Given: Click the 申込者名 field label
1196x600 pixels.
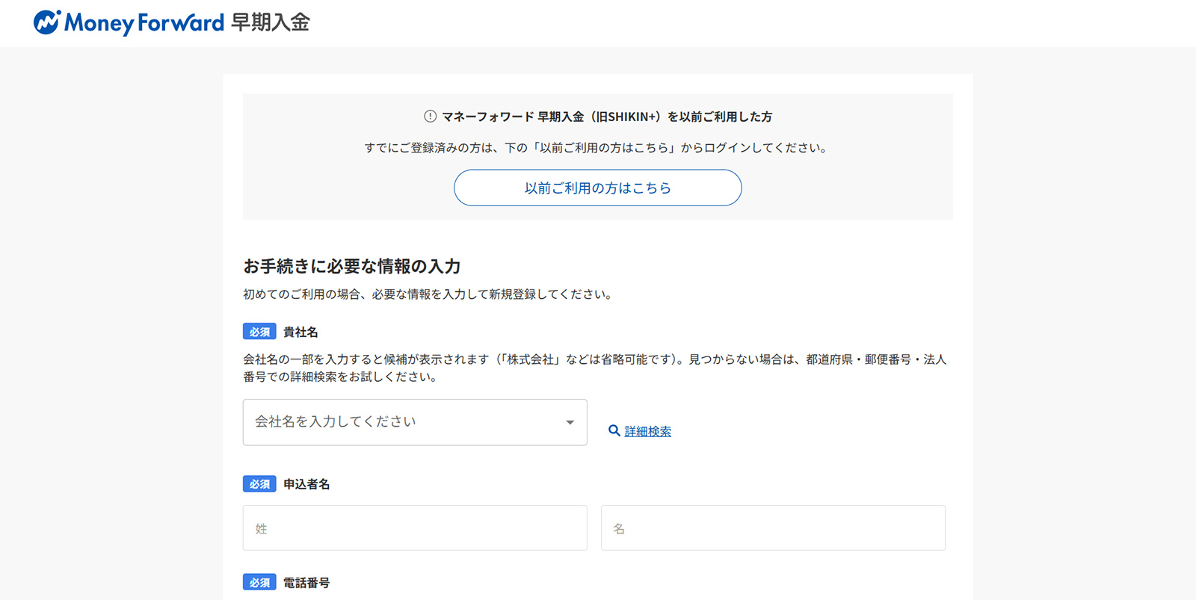Looking at the screenshot, I should (306, 484).
